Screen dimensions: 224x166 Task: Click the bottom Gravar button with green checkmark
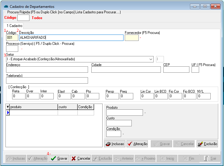point(59,158)
